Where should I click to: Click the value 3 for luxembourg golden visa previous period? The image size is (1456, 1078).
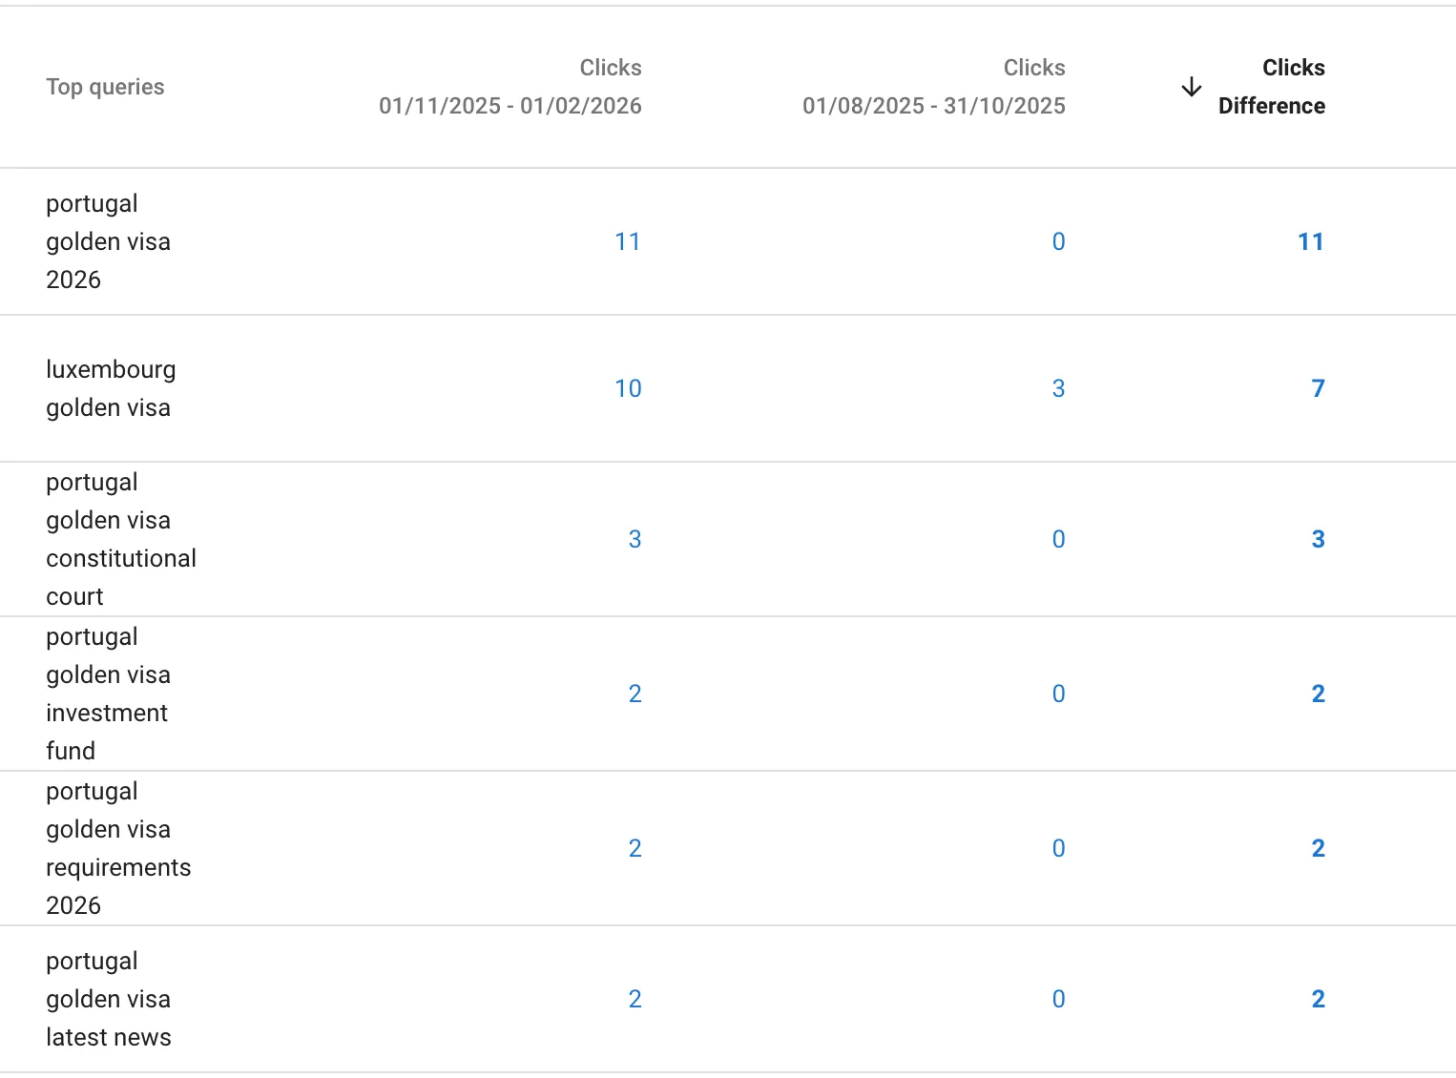pos(1058,388)
